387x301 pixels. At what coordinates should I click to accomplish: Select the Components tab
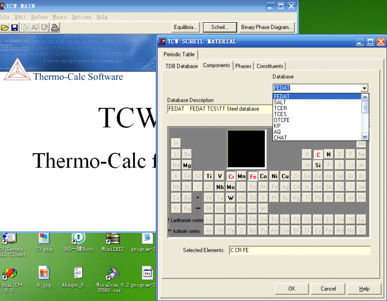[216, 65]
